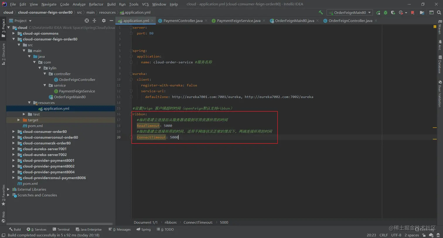Switch to the PaymentController.java tab
Image resolution: width=443 pixels, height=238 pixels.
183,21
